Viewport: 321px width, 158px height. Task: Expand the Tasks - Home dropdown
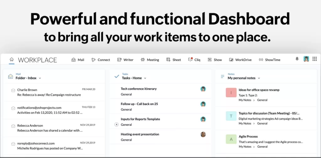tap(145, 78)
